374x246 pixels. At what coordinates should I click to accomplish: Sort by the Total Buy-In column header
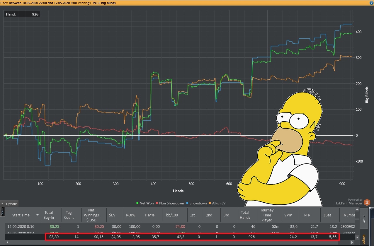(51, 215)
